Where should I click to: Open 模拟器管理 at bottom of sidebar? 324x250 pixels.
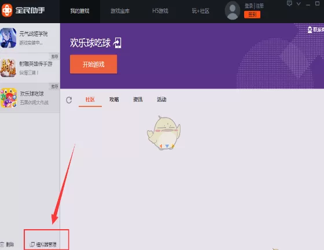point(43,245)
